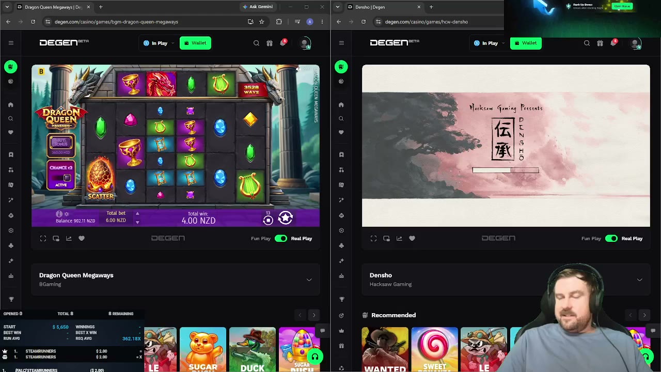Open trophy icon in Dragon Queen window sidebar
Image resolution: width=661 pixels, height=372 pixels.
10,299
